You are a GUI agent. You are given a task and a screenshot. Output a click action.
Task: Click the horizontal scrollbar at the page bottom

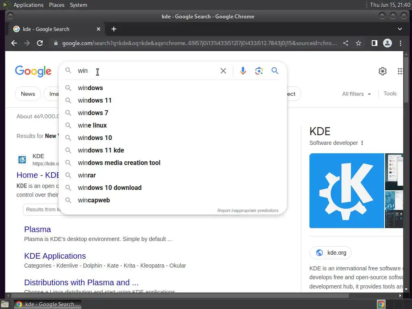click(180, 296)
